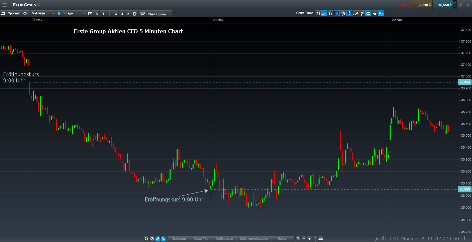
Task: Open the list panel icon left of Optionen
Action: tap(3, 13)
